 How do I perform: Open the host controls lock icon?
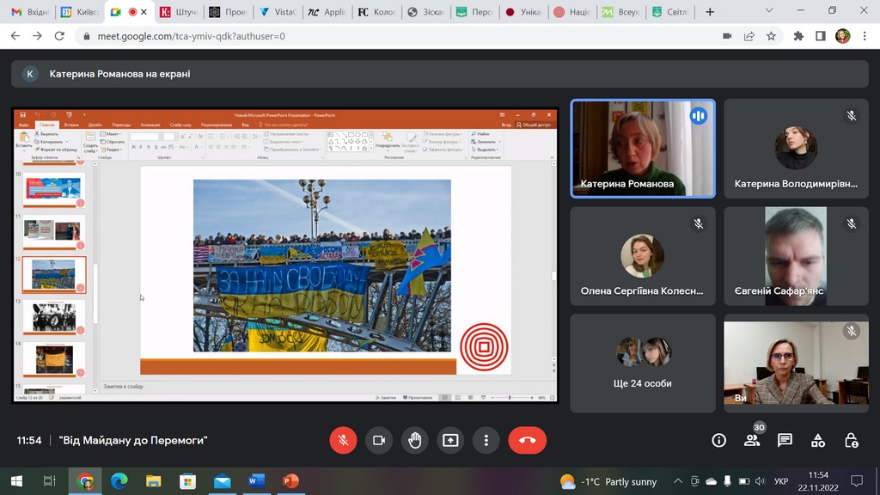[851, 440]
